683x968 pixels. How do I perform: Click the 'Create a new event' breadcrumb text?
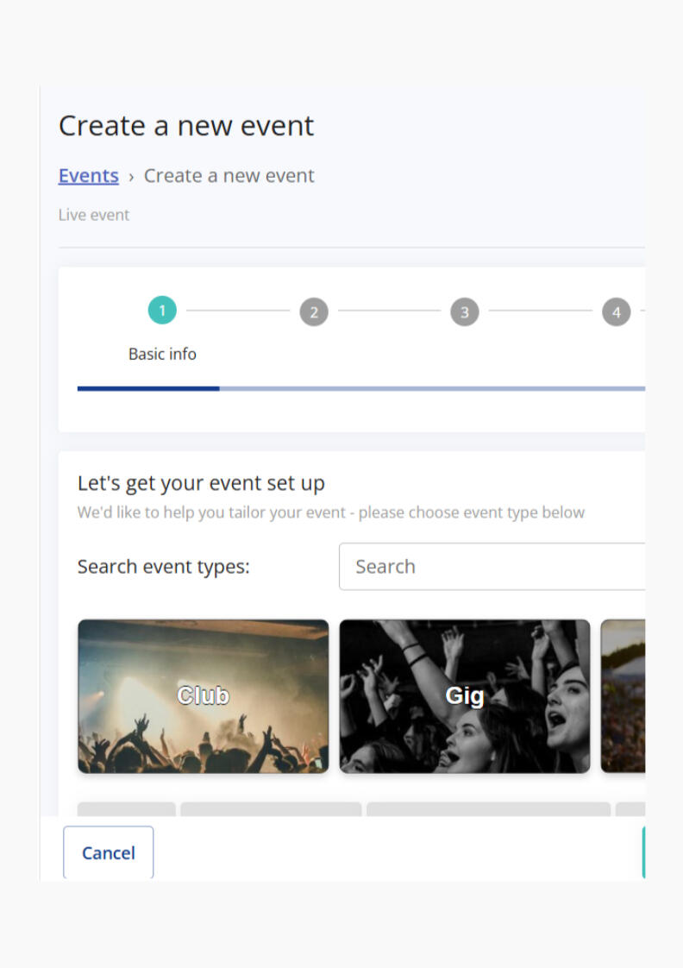[x=229, y=176]
